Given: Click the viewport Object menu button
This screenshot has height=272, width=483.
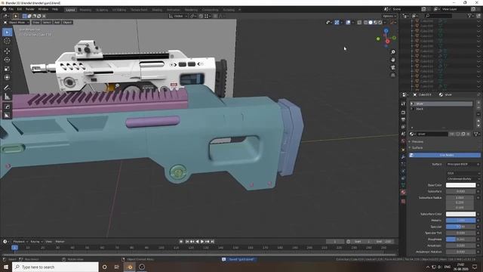Looking at the screenshot, I should point(67,23).
